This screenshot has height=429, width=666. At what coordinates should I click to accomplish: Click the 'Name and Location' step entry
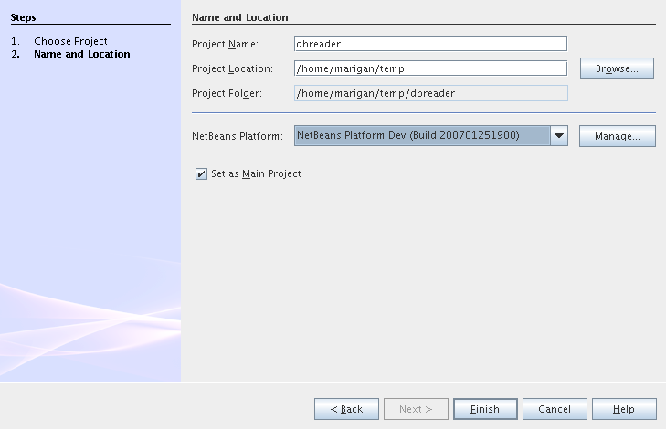pyautogui.click(x=81, y=54)
